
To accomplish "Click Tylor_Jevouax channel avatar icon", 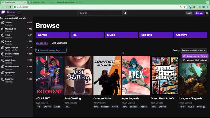I will [3, 48].
